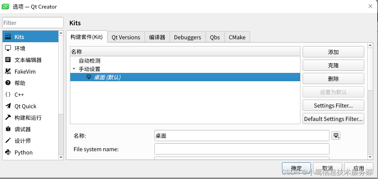Focus the Filter search field
Screen dimensions: 378x179
(33, 23)
